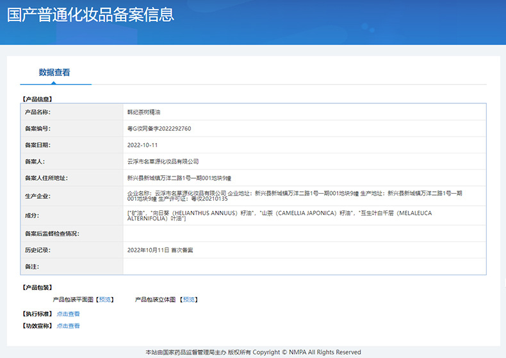Click the page title 国产普通化妆品备案信息
The width and height of the screenshot is (506, 358).
90,15
